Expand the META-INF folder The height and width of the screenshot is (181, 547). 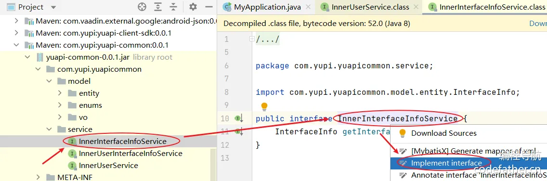pos(39,177)
